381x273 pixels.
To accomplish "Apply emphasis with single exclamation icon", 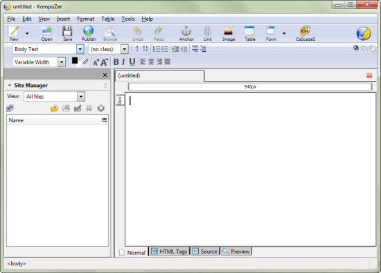I will click(137, 49).
